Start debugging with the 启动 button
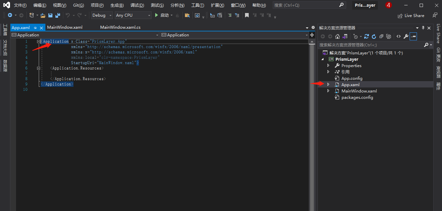This screenshot has height=211, width=442. point(162,15)
